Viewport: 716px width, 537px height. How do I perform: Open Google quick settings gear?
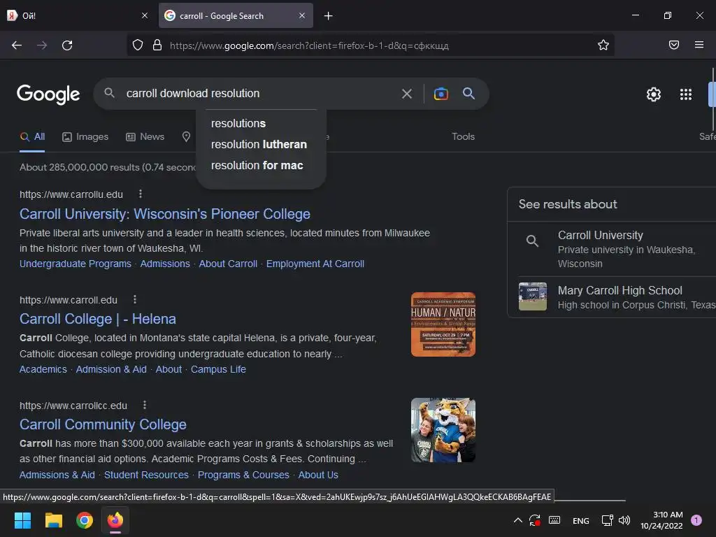point(654,94)
